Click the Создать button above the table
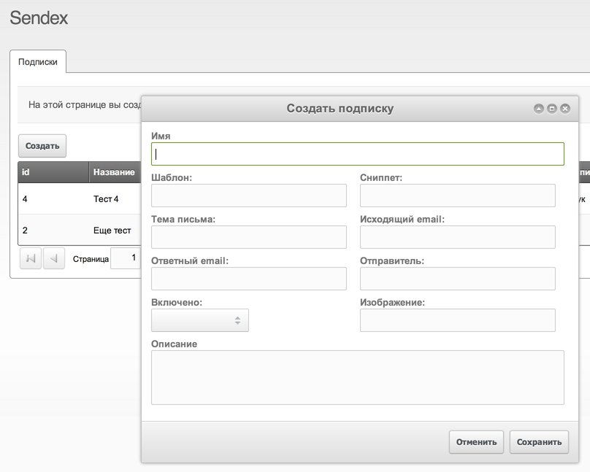The width and height of the screenshot is (590, 472). pyautogui.click(x=42, y=146)
